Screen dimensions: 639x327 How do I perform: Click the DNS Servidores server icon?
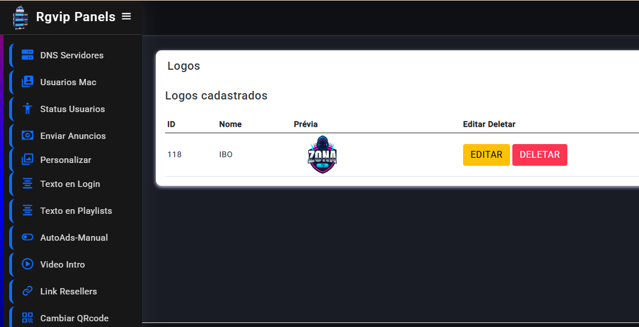(x=28, y=55)
